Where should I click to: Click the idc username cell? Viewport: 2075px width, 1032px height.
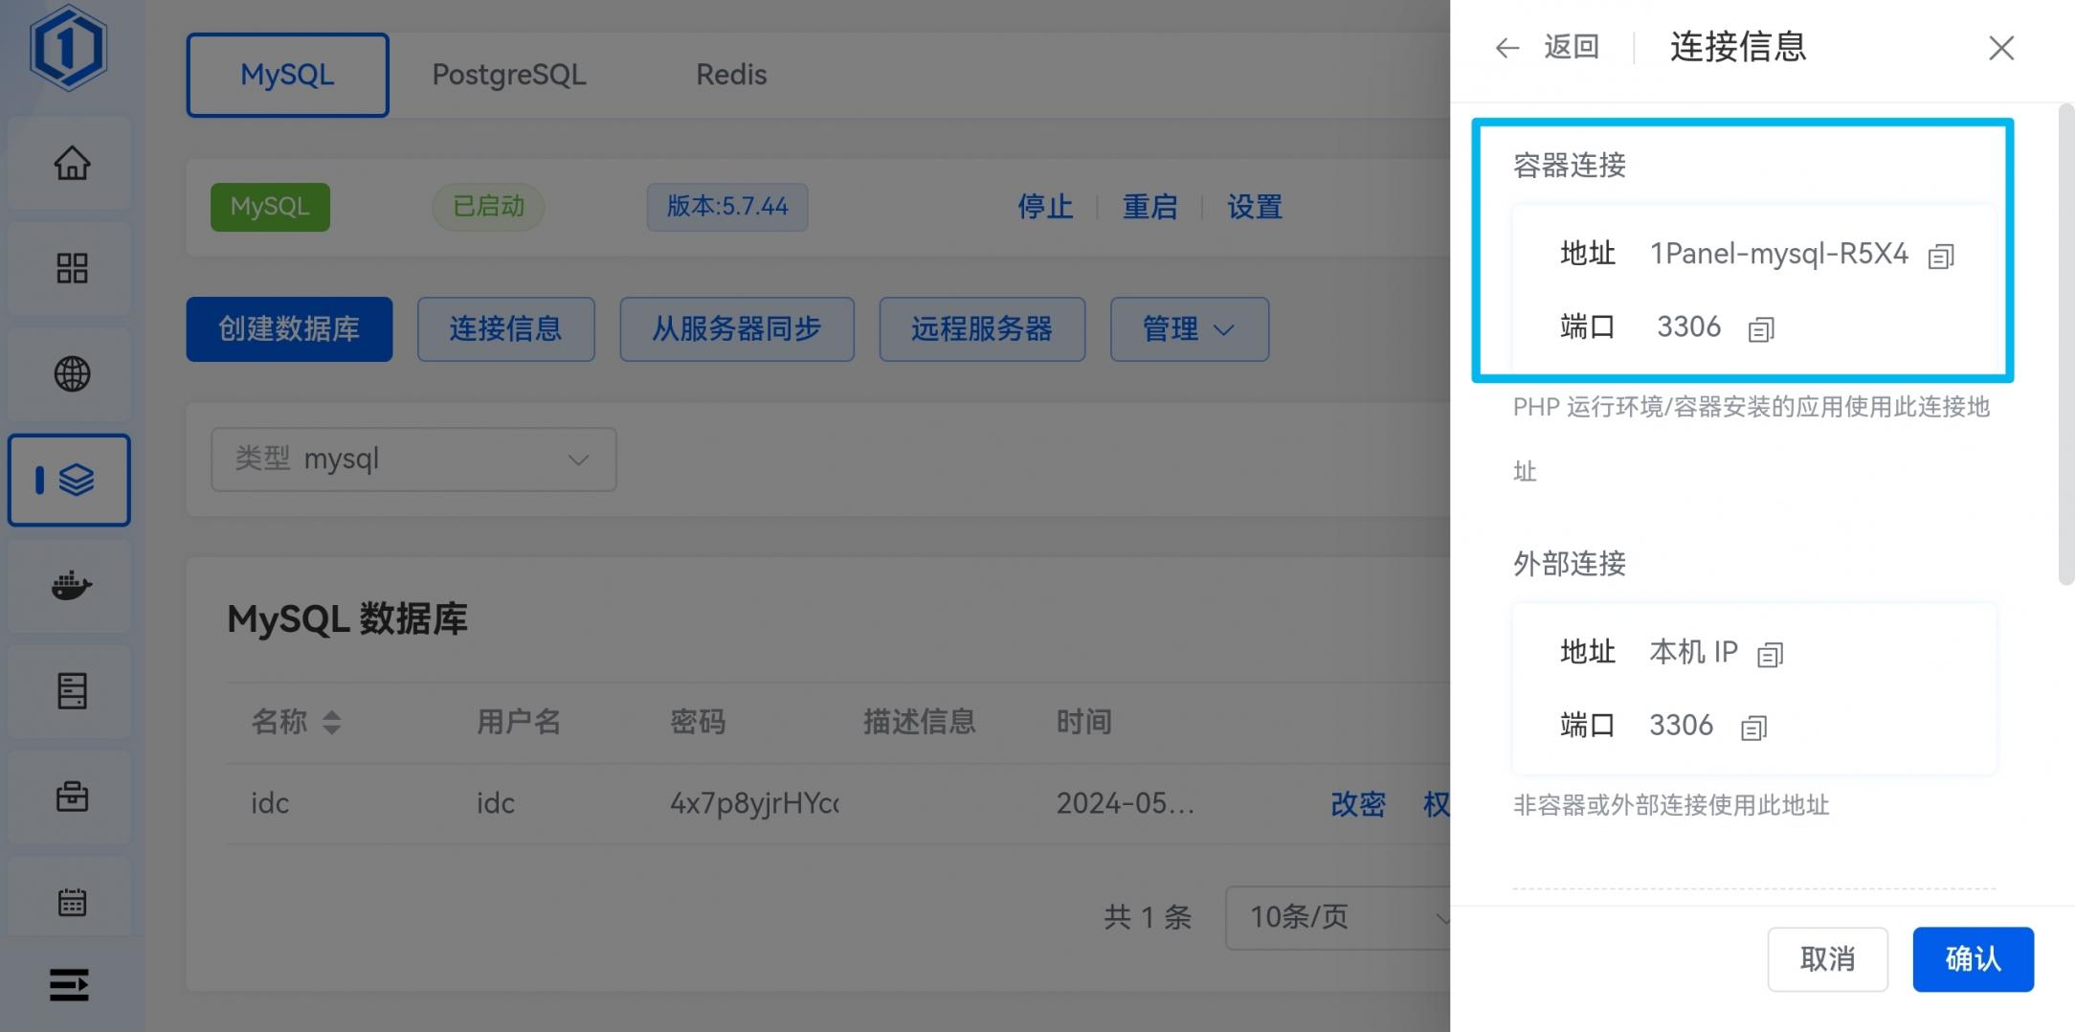(496, 803)
